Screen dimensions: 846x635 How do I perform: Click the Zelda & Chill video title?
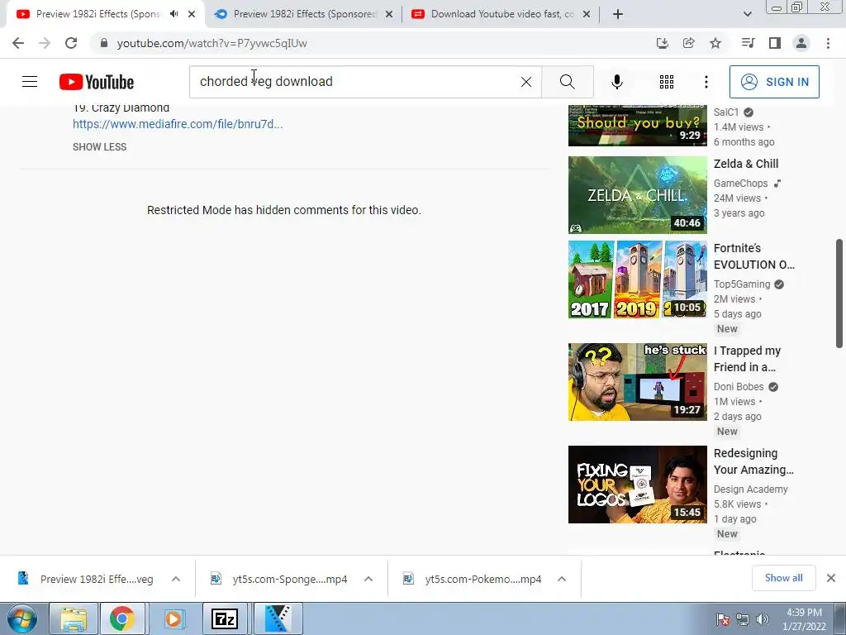pos(746,164)
